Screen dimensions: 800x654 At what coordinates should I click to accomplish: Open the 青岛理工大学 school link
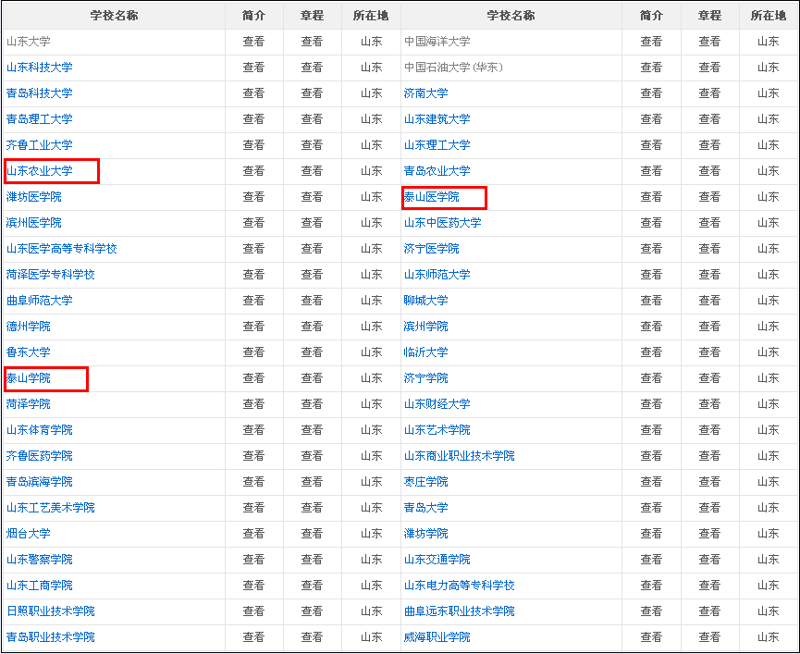click(39, 119)
